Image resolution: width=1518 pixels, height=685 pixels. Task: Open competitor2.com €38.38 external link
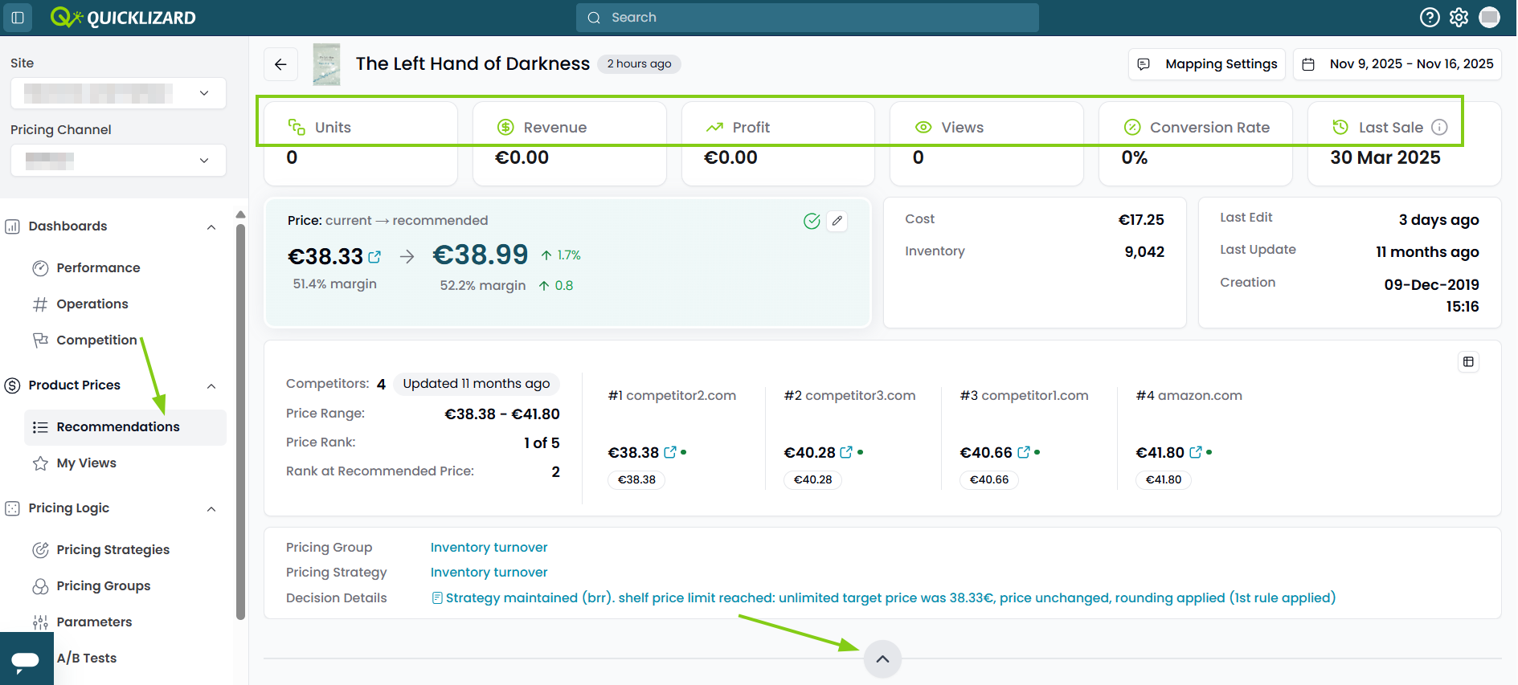(670, 452)
